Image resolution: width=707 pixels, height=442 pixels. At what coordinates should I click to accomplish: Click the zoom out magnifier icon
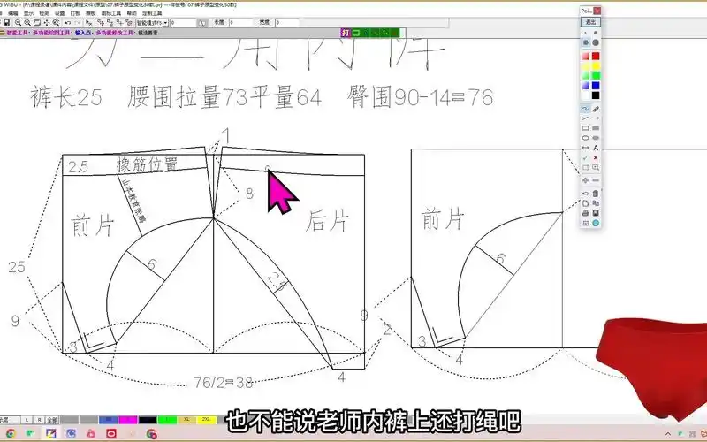pos(18,22)
